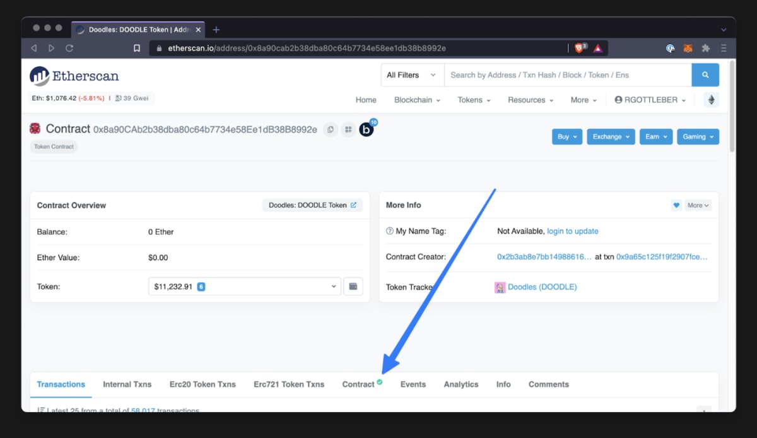Image resolution: width=757 pixels, height=438 pixels.
Task: Open the Exchange dropdown button
Action: (x=611, y=137)
